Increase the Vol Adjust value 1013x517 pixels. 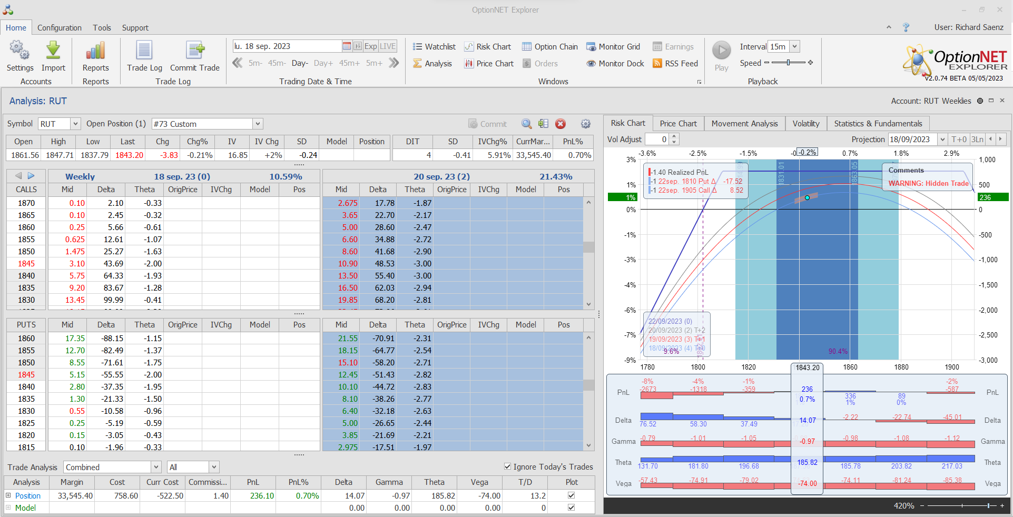674,136
